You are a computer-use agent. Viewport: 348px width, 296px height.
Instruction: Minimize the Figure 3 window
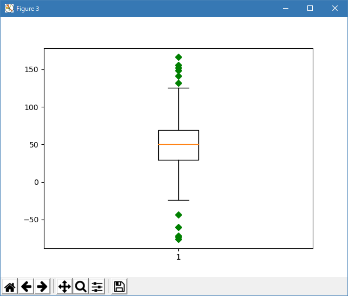click(285, 9)
